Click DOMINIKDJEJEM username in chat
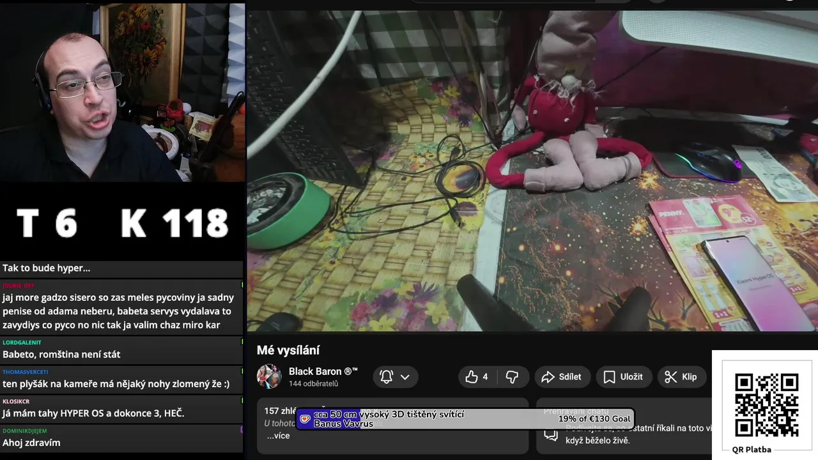The width and height of the screenshot is (818, 460). tap(24, 431)
